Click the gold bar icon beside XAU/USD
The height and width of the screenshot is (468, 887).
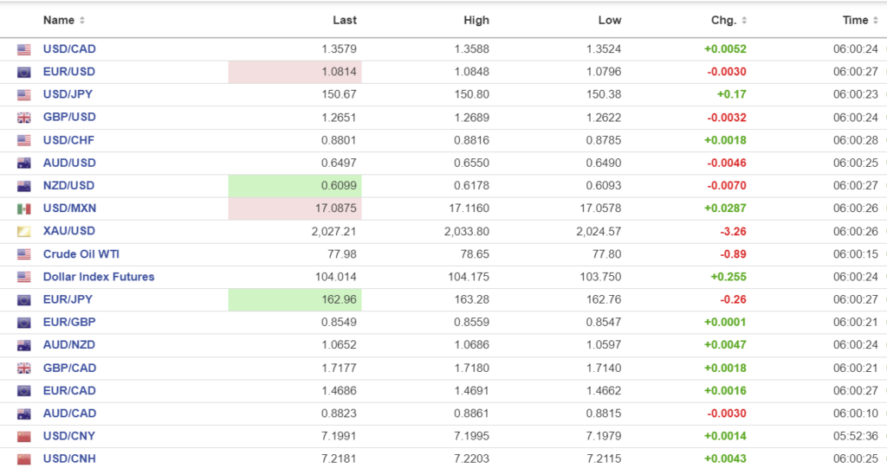click(23, 231)
